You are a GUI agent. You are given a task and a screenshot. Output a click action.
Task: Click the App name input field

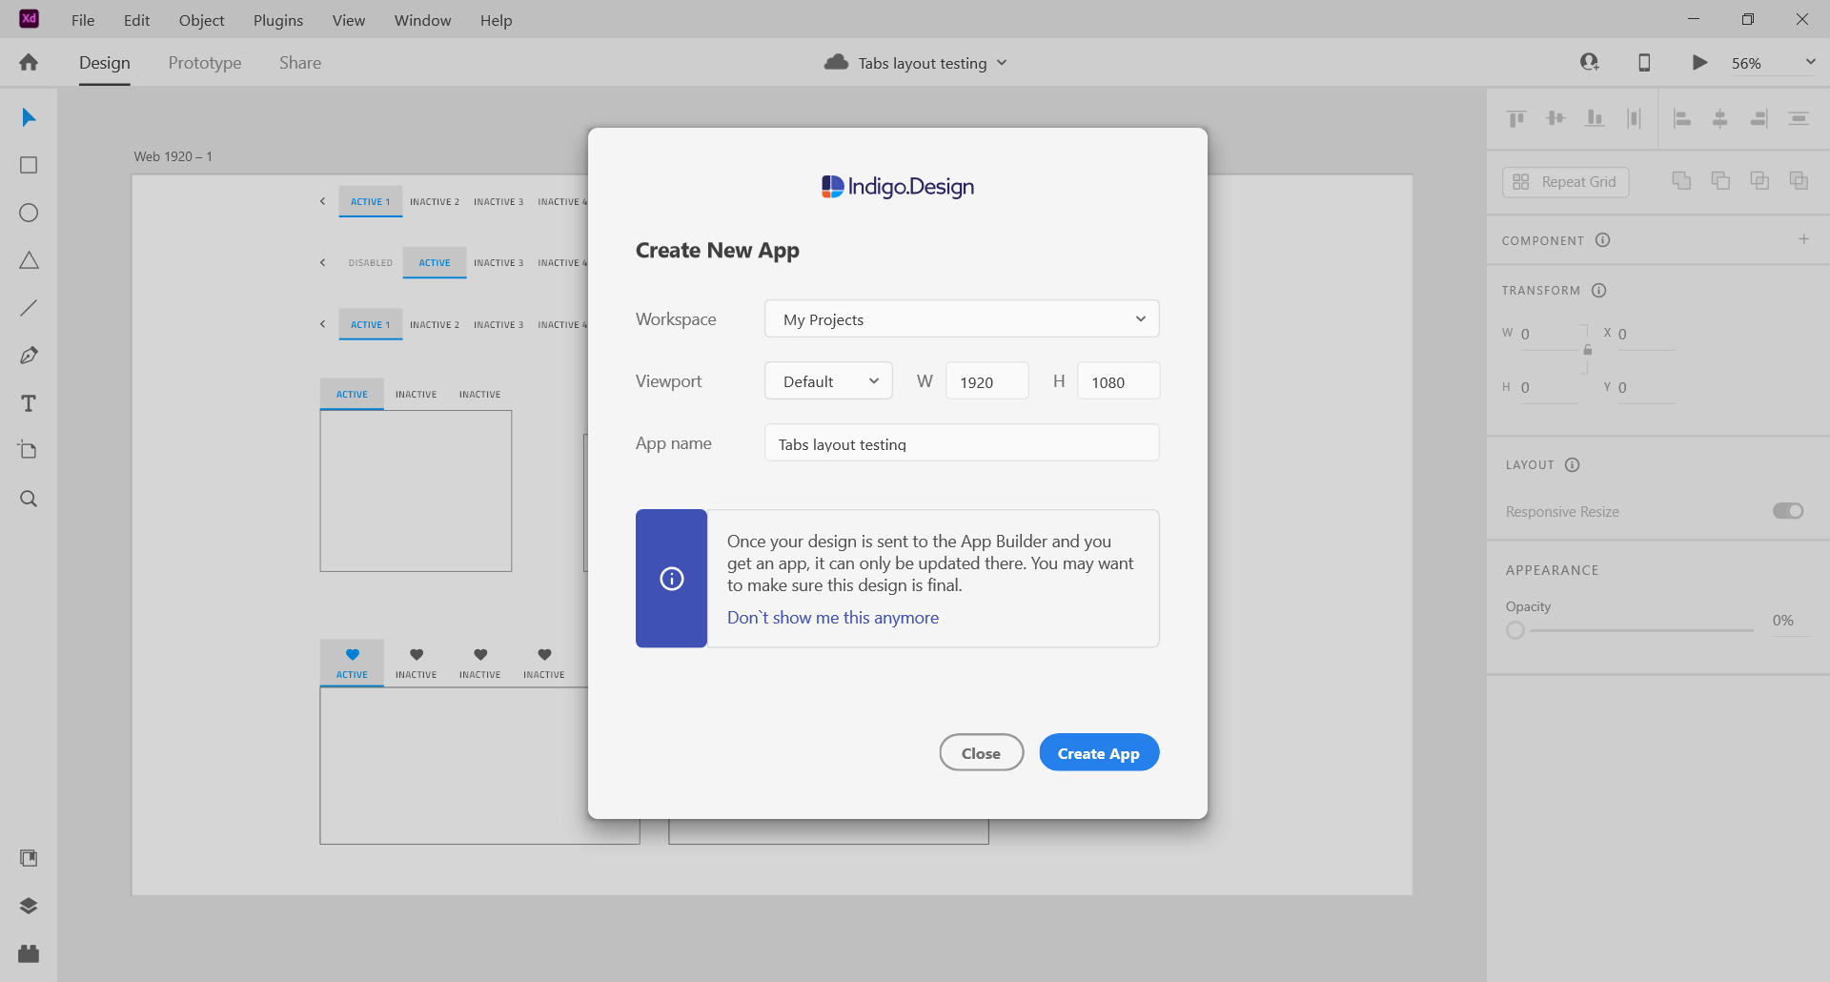pos(962,442)
